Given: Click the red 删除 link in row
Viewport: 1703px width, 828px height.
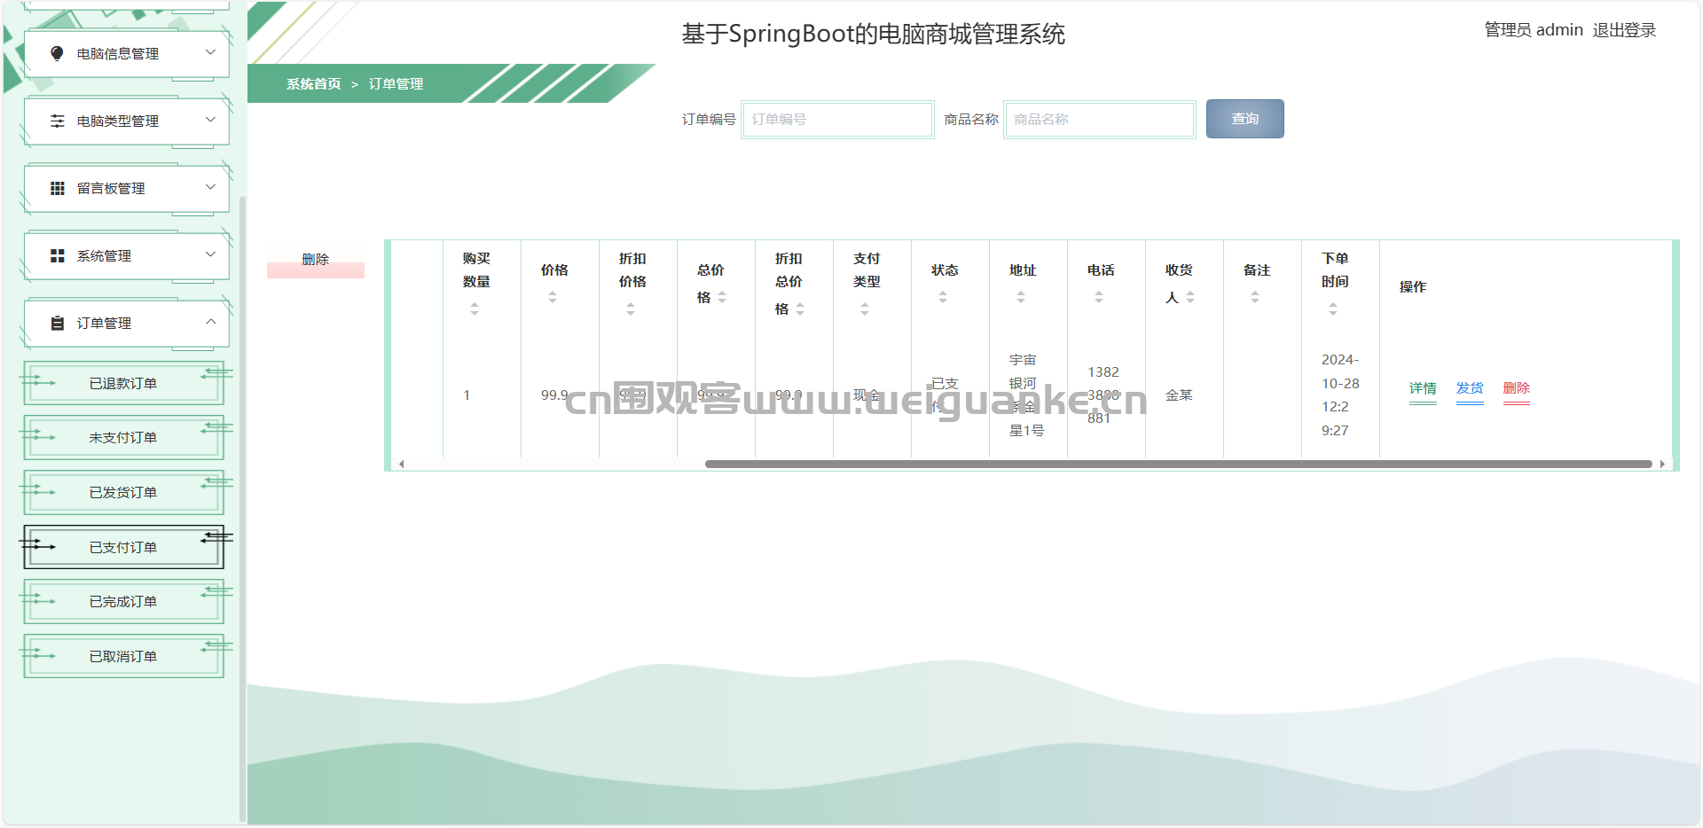Looking at the screenshot, I should [x=1517, y=388].
